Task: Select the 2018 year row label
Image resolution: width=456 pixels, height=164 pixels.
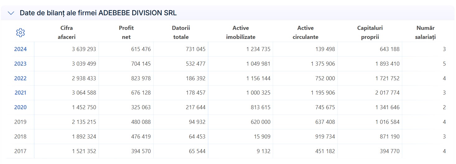Action: tap(21, 137)
